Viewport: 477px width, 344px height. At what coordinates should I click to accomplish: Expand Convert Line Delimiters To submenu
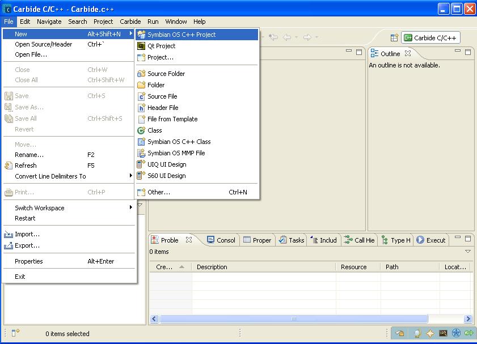(x=69, y=176)
